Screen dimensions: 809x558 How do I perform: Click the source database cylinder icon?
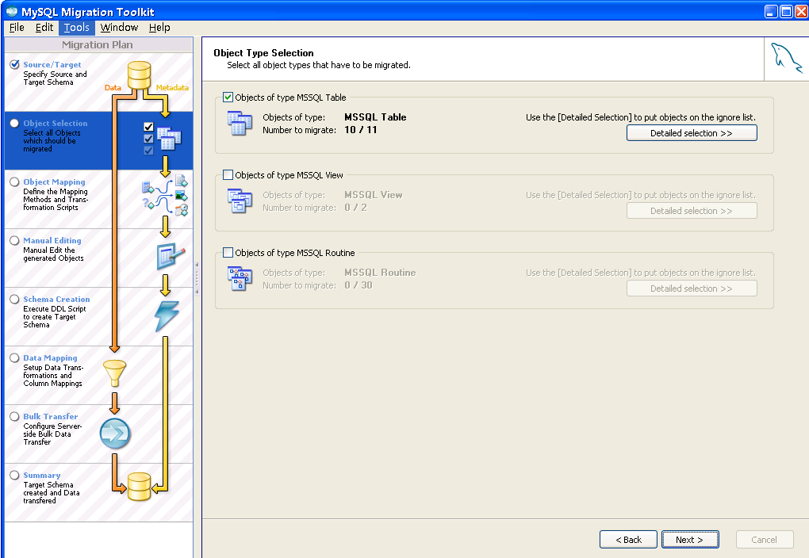click(139, 75)
